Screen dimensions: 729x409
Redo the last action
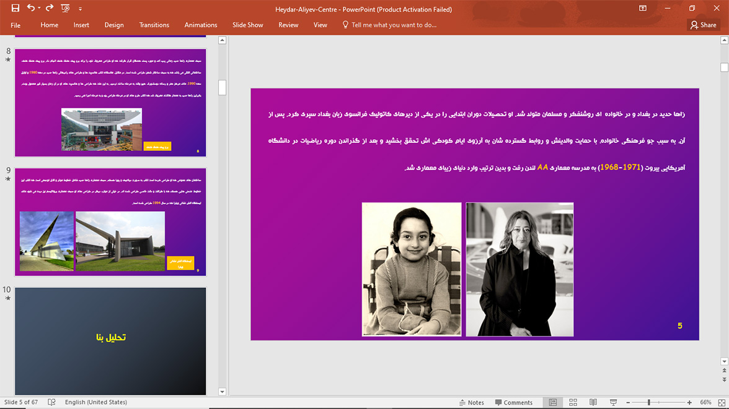50,8
